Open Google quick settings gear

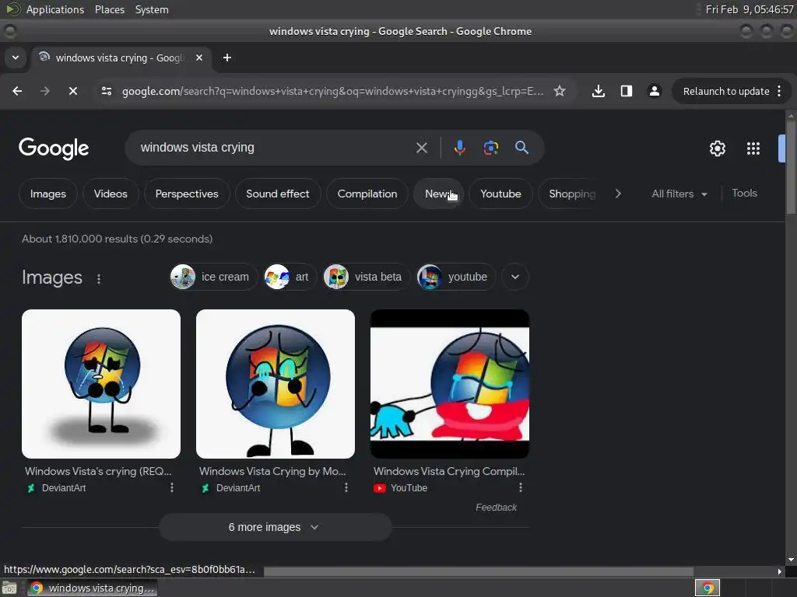(717, 148)
